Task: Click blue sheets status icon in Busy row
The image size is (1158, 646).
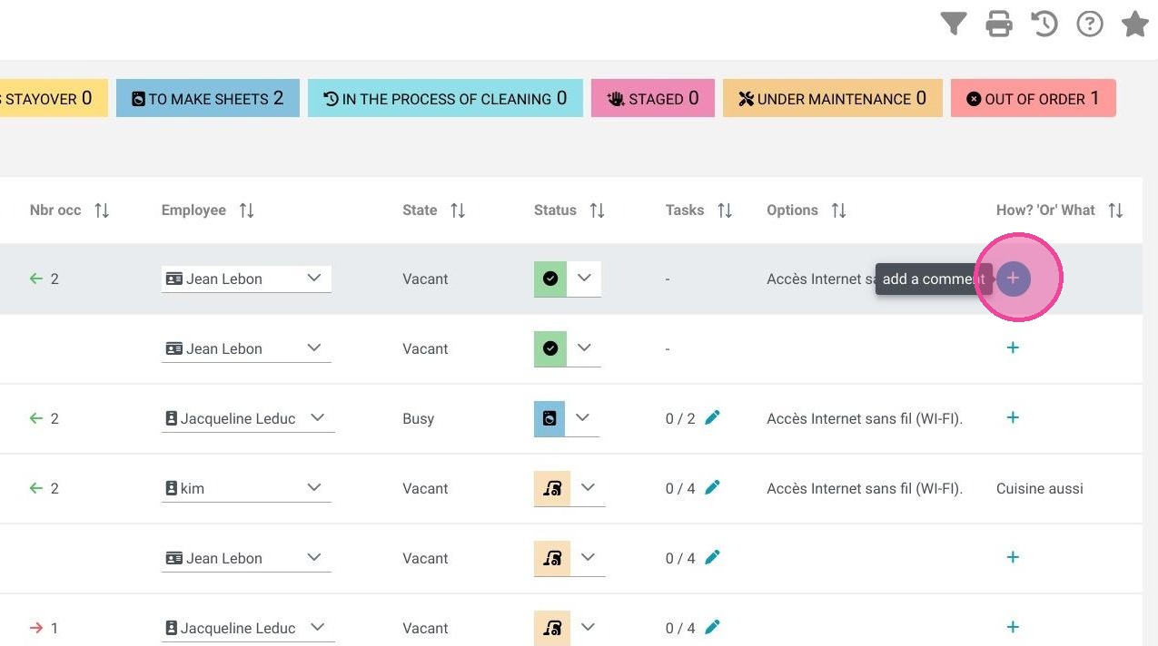Action: point(549,418)
